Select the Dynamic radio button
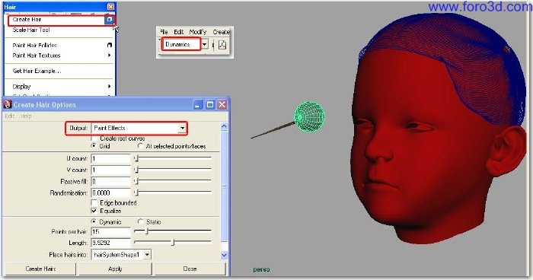This screenshot has height=280, width=533. click(94, 221)
